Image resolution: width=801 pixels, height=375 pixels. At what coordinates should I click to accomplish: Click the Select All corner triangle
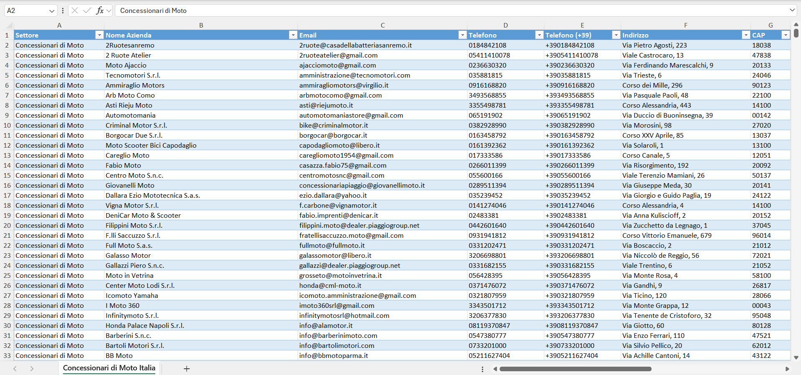[9, 25]
